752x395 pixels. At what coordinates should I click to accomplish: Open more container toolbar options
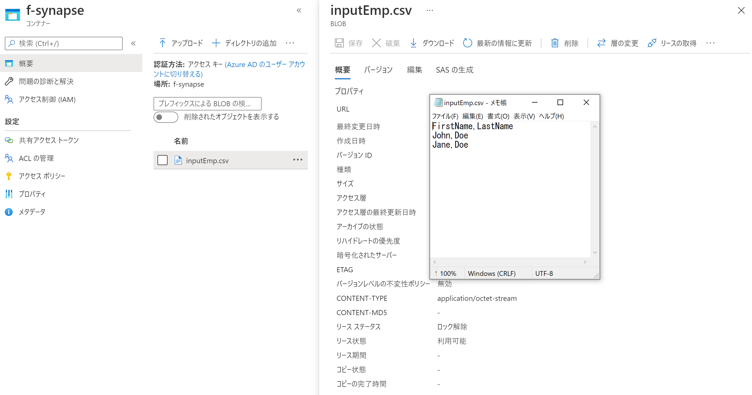[290, 43]
